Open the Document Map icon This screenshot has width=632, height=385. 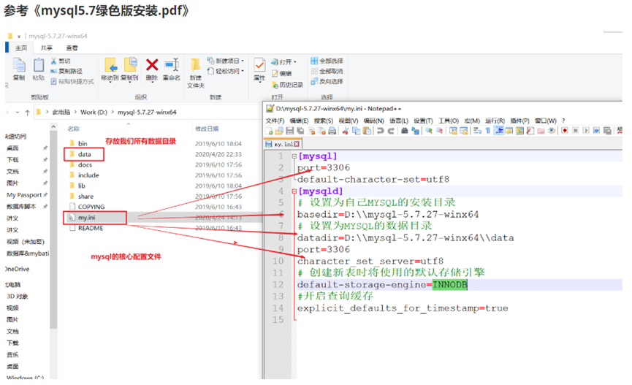click(519, 131)
